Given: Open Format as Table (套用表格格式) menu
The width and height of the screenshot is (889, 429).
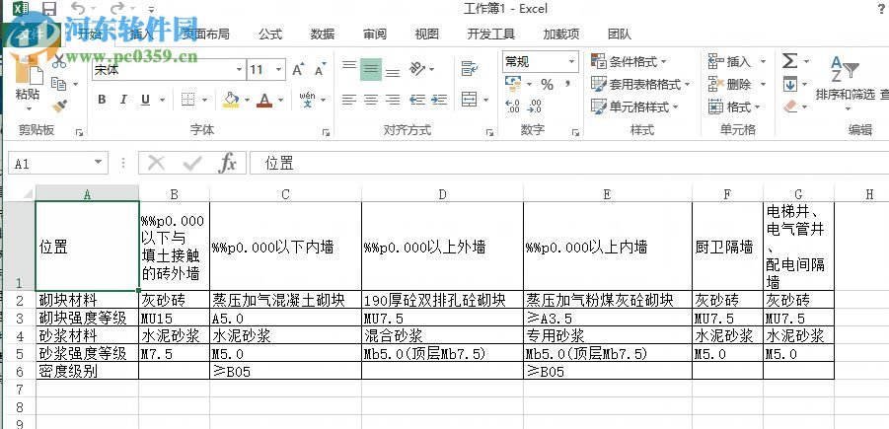Looking at the screenshot, I should (640, 85).
